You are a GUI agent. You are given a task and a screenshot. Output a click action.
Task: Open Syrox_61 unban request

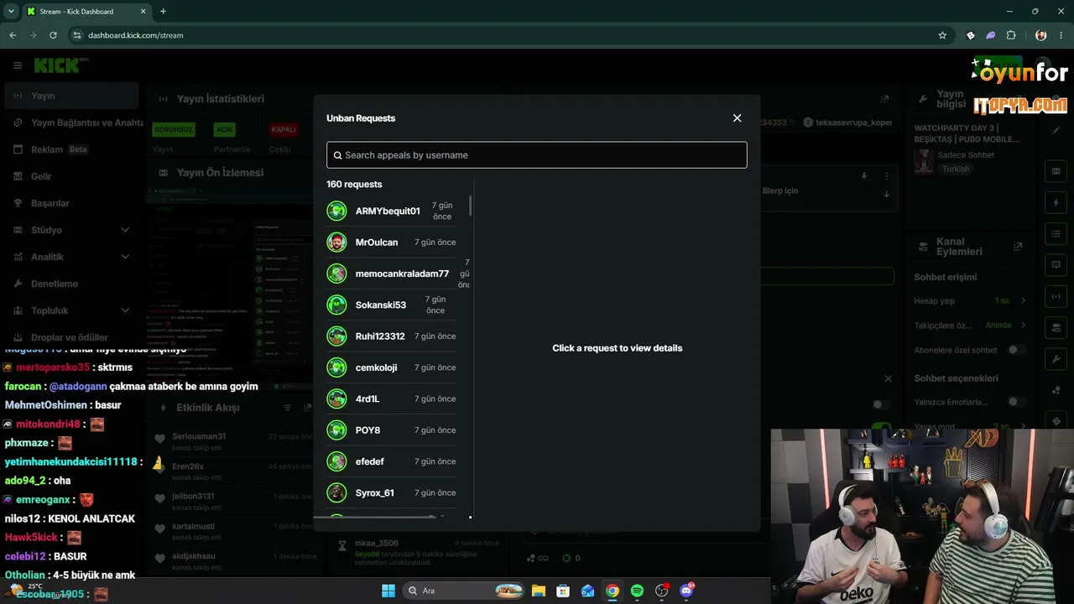[x=392, y=493]
